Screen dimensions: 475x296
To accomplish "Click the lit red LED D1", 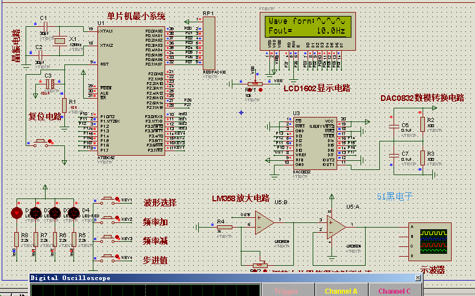I will point(18,213).
